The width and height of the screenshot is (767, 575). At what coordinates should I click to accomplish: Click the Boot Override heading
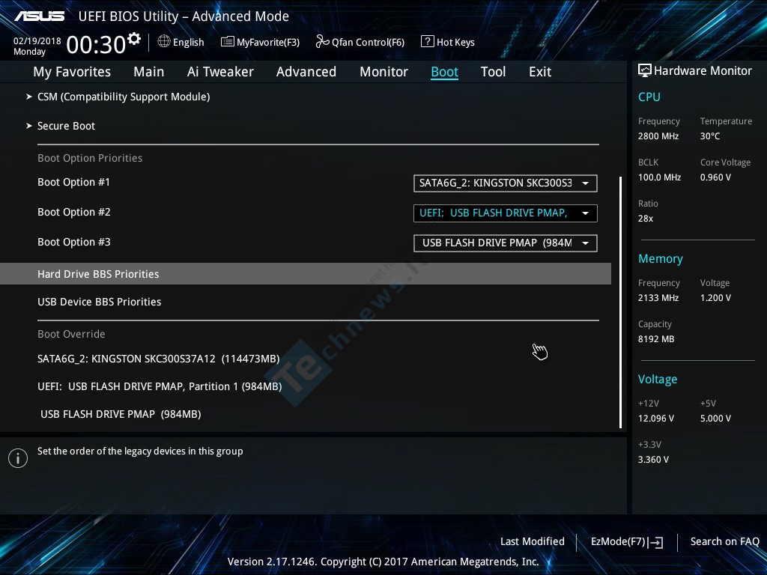pos(71,334)
